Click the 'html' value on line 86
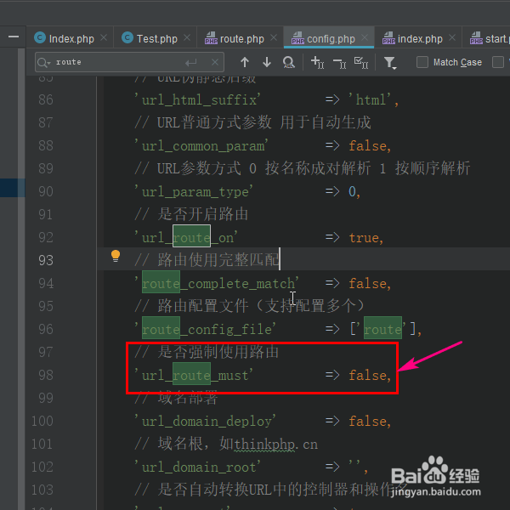The height and width of the screenshot is (510, 510). [x=371, y=99]
